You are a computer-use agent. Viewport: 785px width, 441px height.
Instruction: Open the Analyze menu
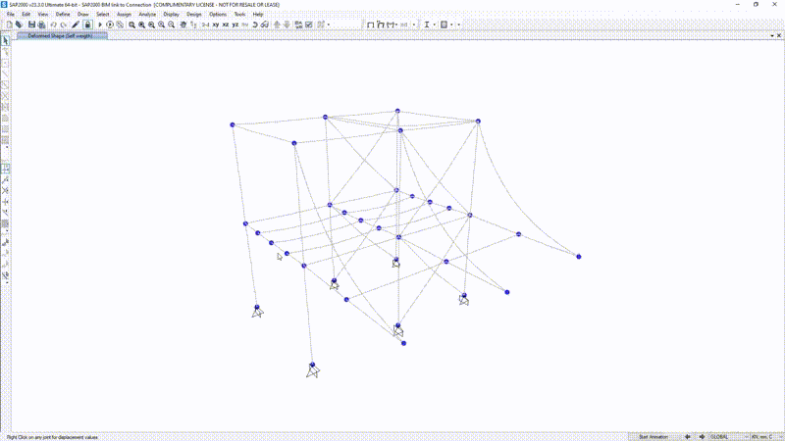pyautogui.click(x=147, y=15)
